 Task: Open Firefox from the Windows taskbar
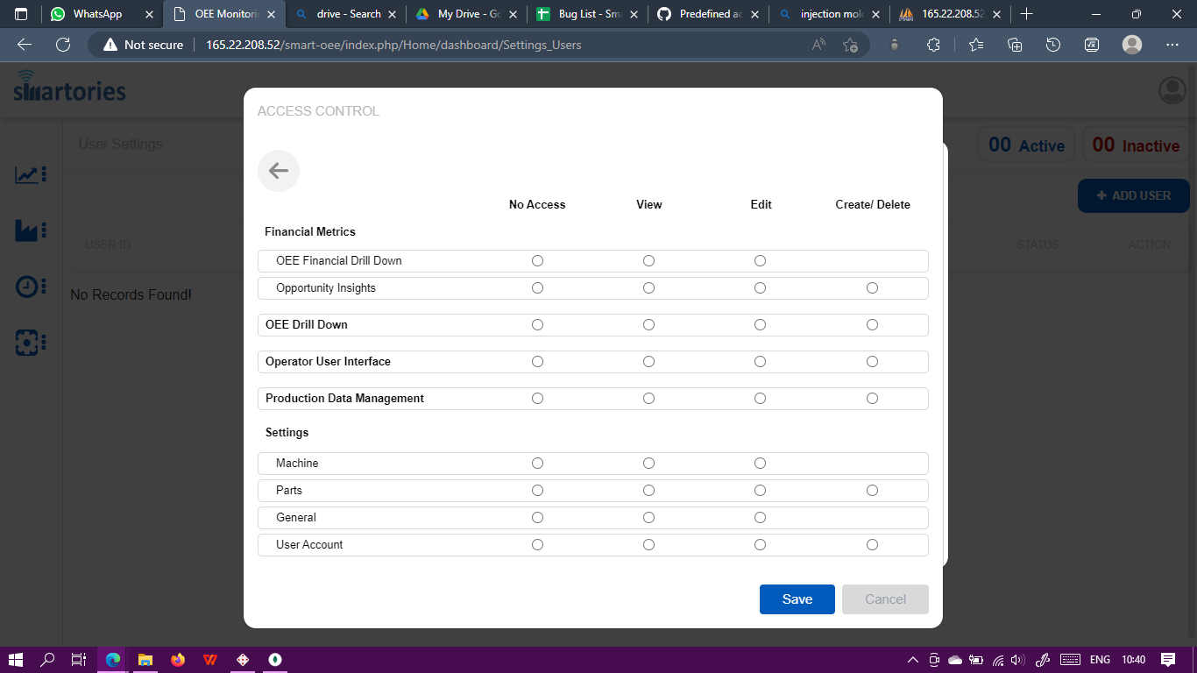point(178,660)
